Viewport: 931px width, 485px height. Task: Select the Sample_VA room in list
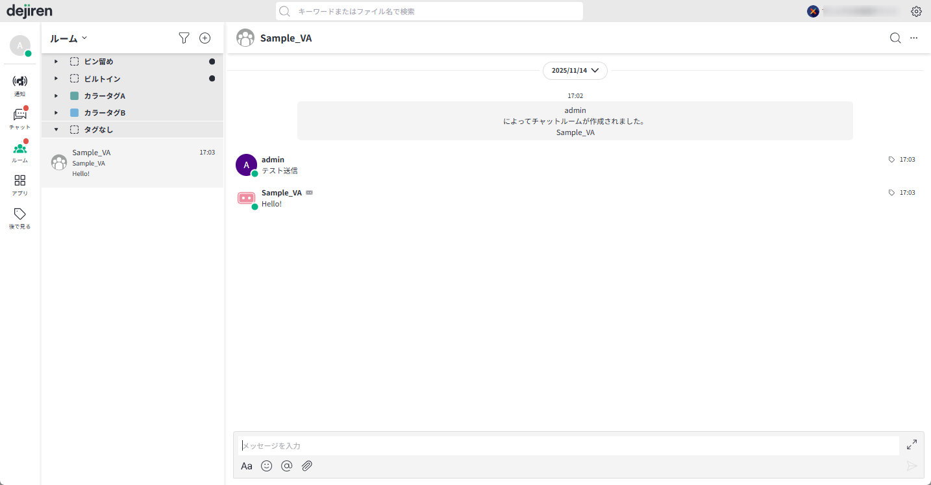132,163
